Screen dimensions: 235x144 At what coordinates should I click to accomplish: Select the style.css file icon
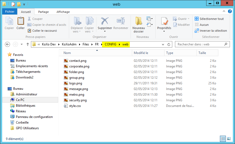click(x=66, y=106)
